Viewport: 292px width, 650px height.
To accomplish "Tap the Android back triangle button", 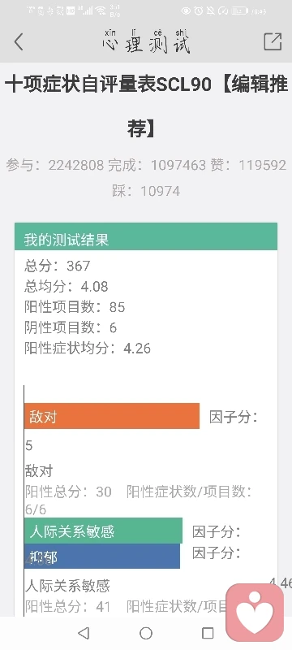I will click(84, 633).
